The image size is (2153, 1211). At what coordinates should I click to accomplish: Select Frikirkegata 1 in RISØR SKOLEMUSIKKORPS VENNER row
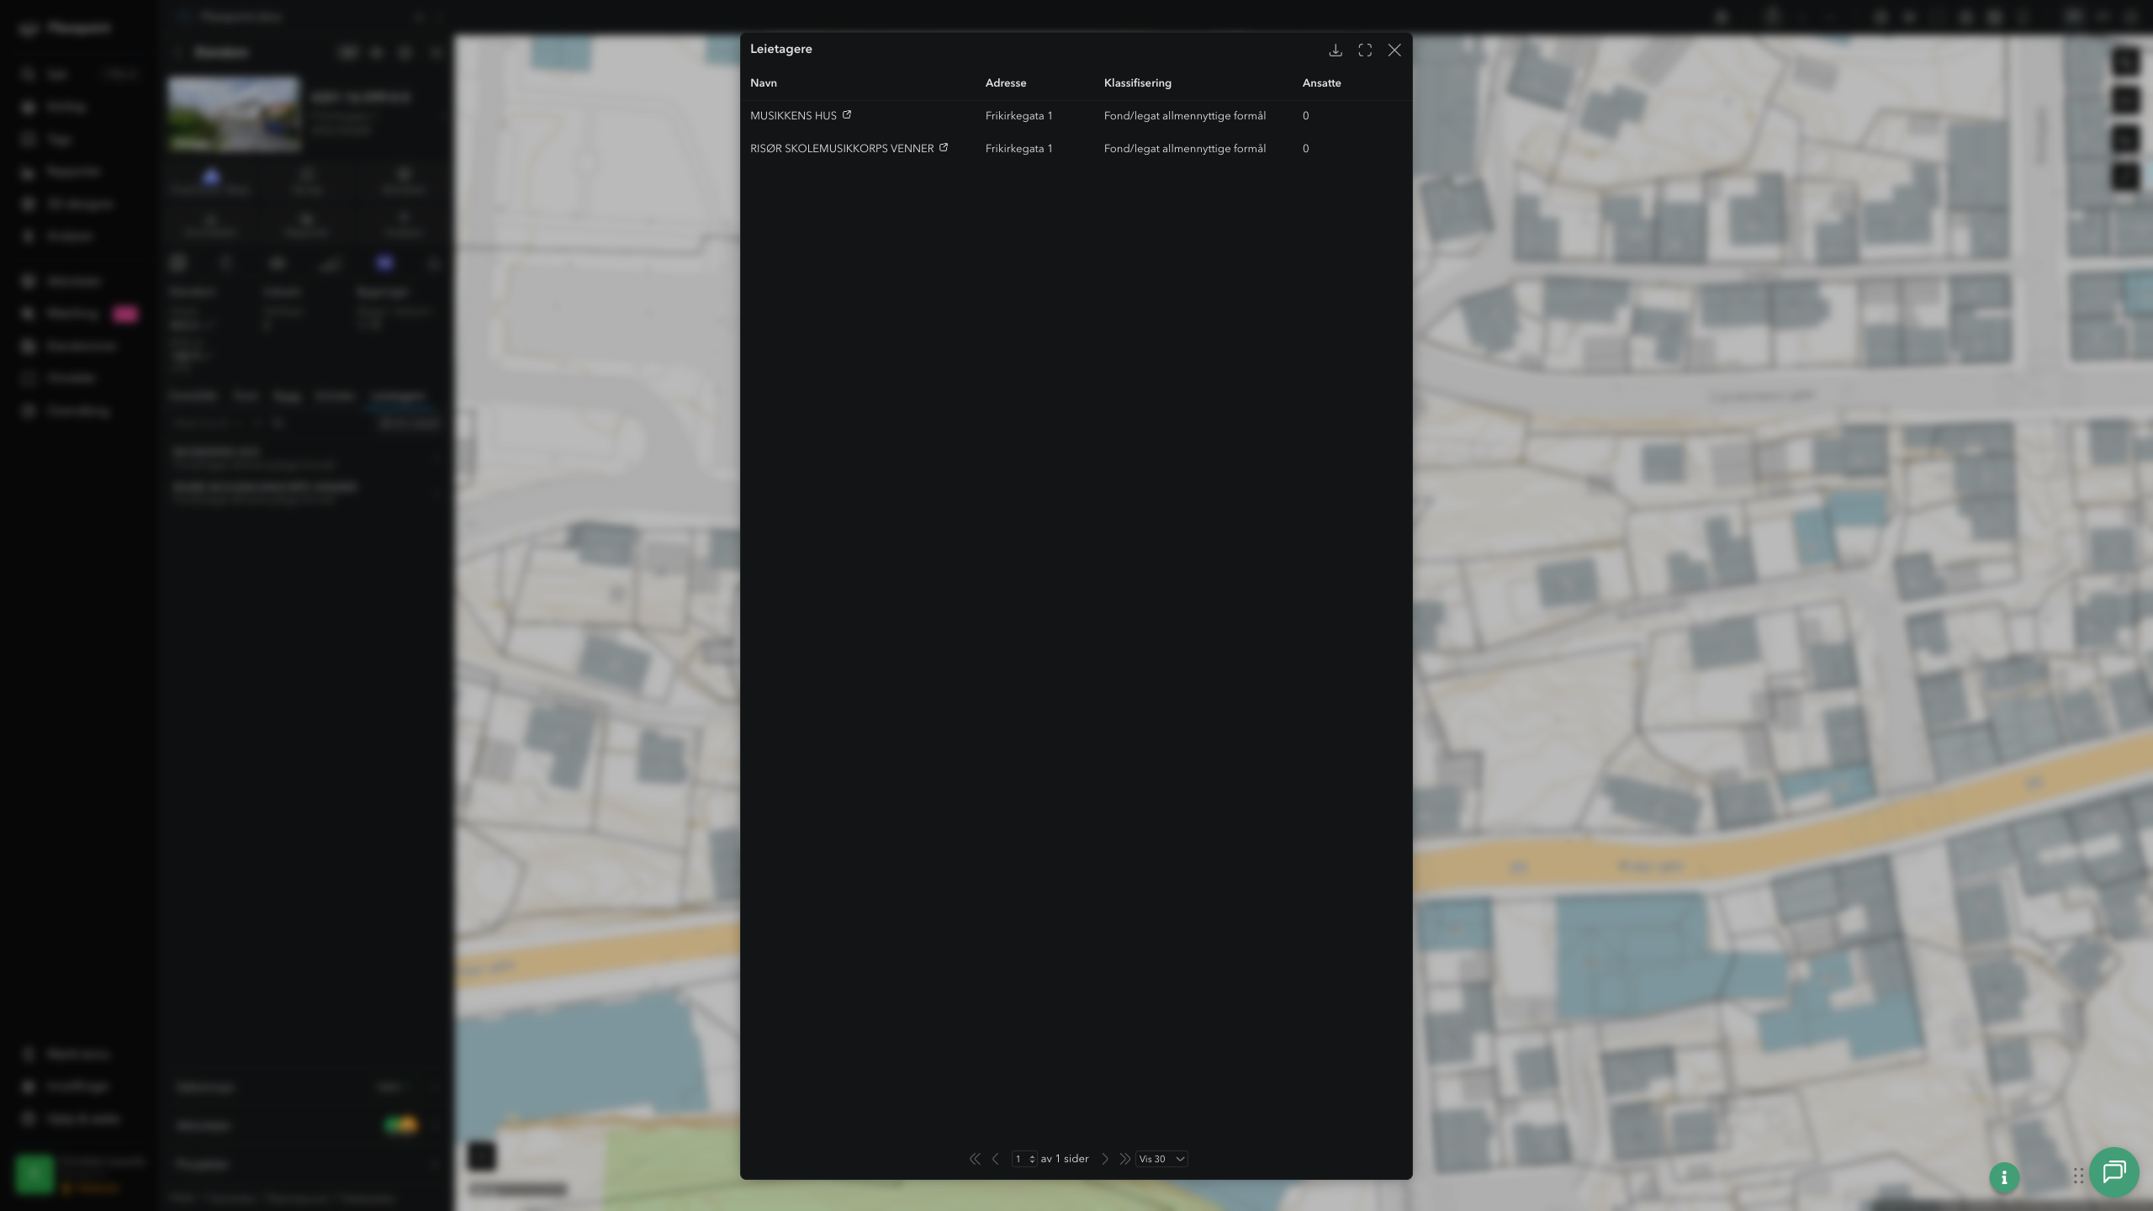[1019, 149]
